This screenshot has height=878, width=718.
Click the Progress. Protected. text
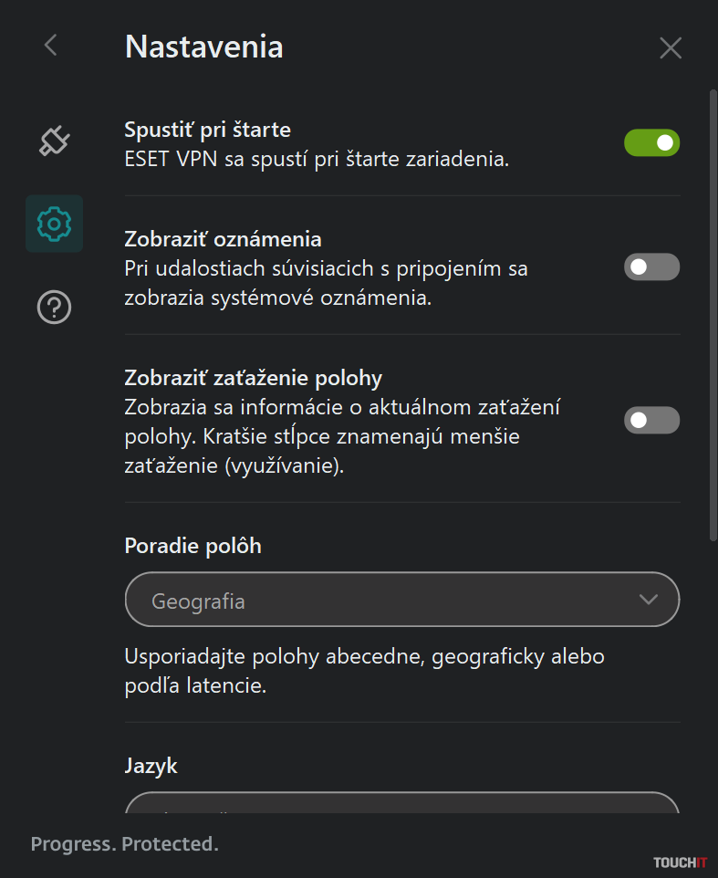pos(125,843)
